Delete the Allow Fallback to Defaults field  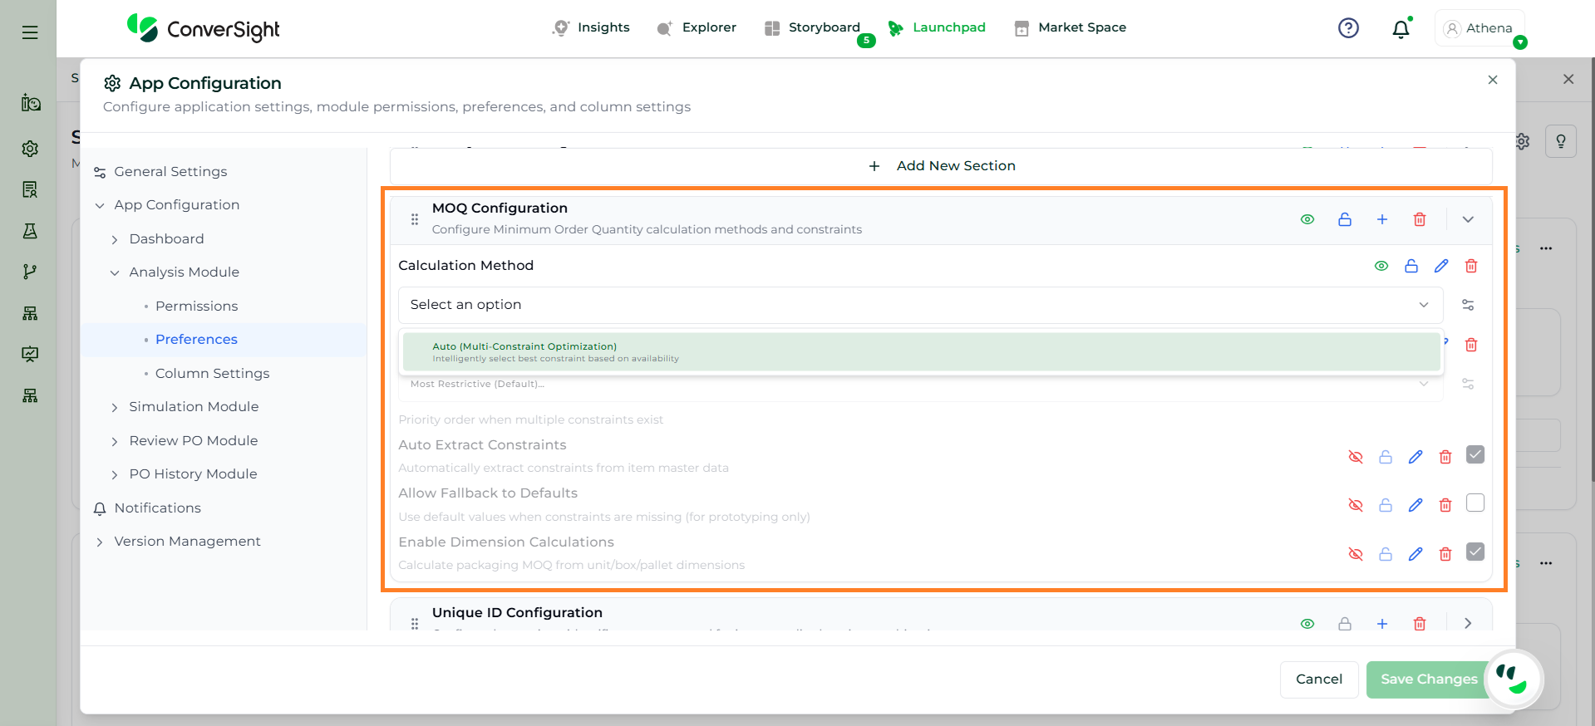coord(1445,505)
